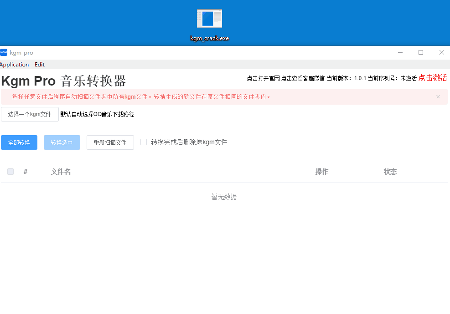
Task: Click the 状态 column header
Action: (390, 172)
